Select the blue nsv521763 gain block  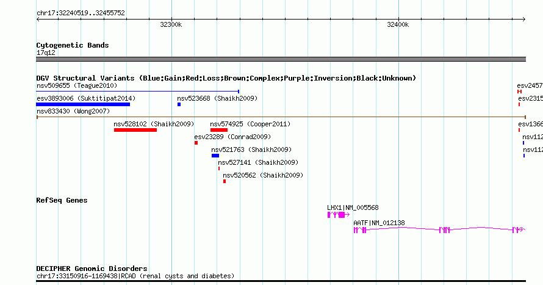click(215, 156)
